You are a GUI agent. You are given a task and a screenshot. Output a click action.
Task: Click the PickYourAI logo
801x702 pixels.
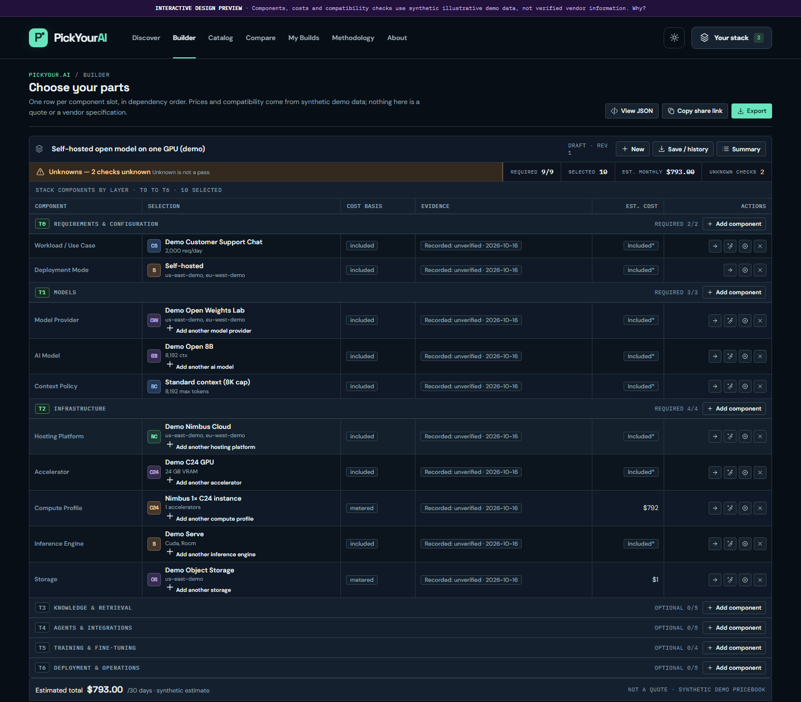coord(68,38)
